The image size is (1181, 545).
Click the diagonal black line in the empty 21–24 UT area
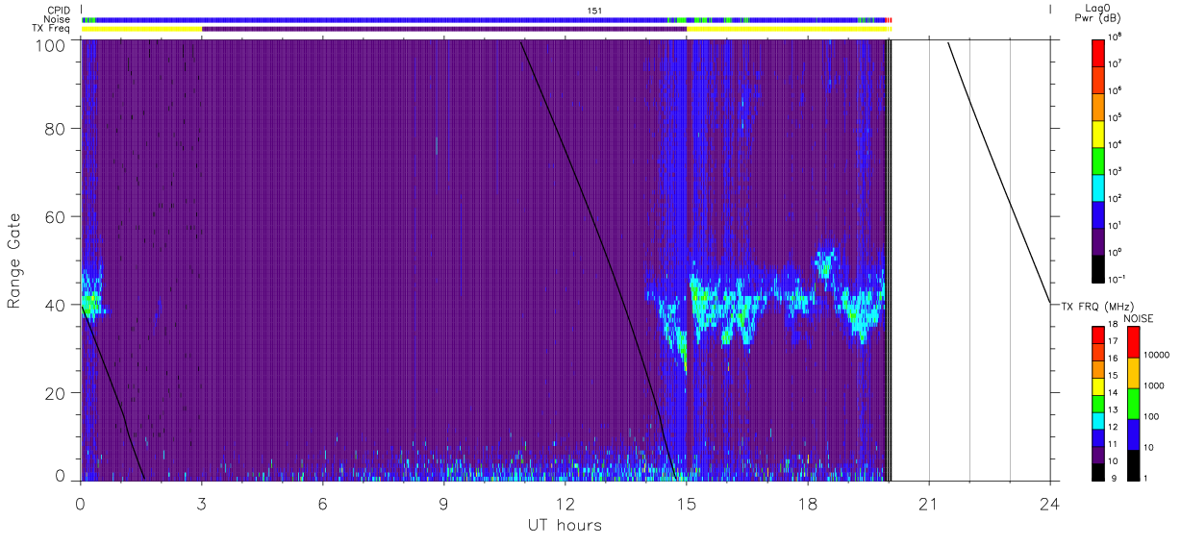pyautogui.click(x=998, y=172)
